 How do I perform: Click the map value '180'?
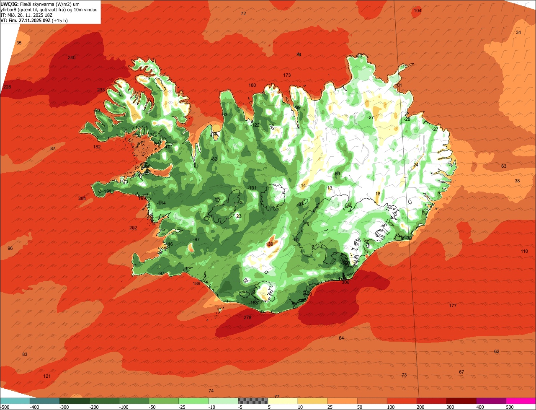(252, 85)
